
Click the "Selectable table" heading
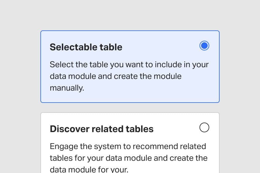(x=86, y=47)
